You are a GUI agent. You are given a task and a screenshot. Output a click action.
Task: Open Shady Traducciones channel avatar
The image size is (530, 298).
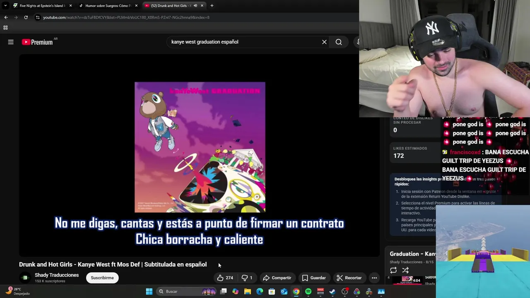coord(25,278)
